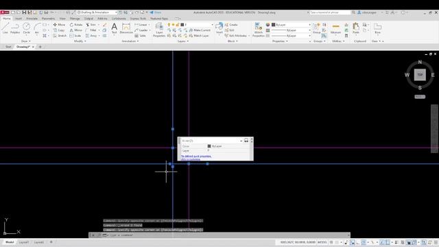Choose the Move command
The image size is (439, 247).
[x=59, y=25]
